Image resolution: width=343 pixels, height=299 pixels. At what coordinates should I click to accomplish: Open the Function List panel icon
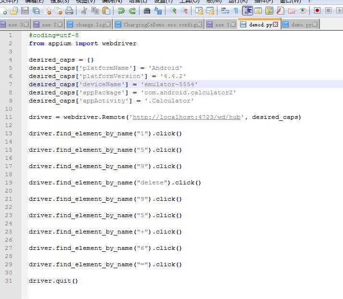tap(280, 11)
